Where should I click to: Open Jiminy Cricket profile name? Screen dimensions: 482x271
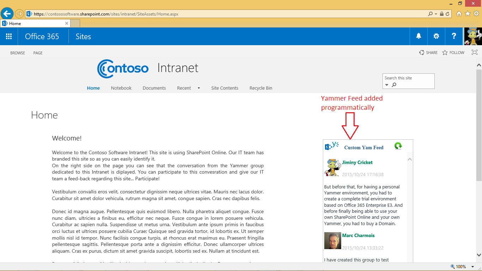click(357, 162)
